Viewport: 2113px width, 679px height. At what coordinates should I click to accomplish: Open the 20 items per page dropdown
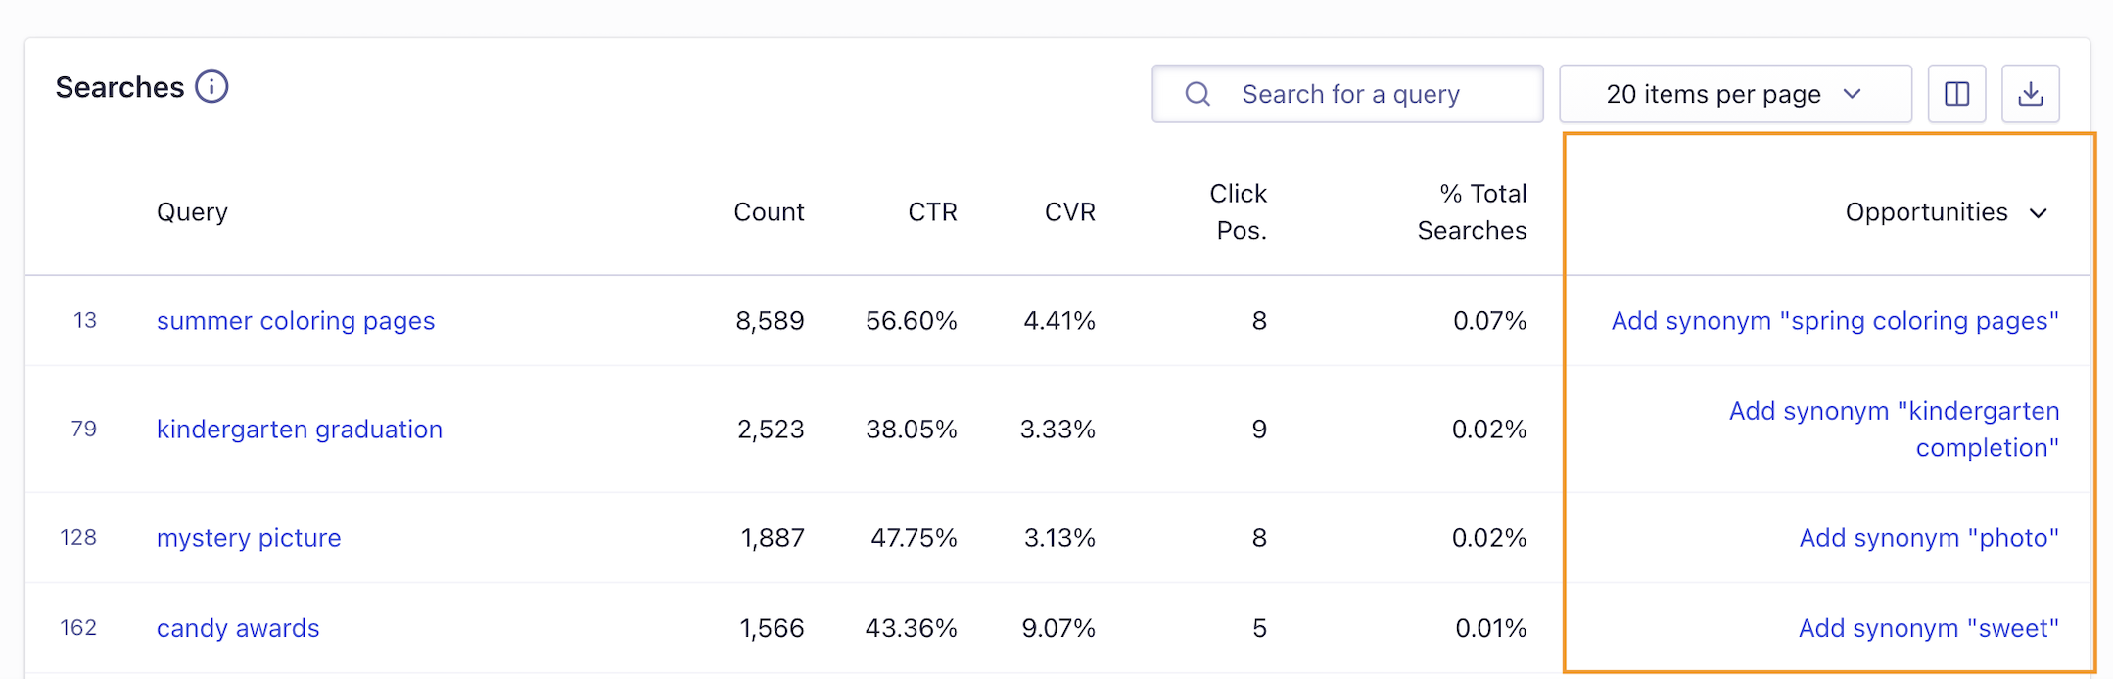(1734, 94)
